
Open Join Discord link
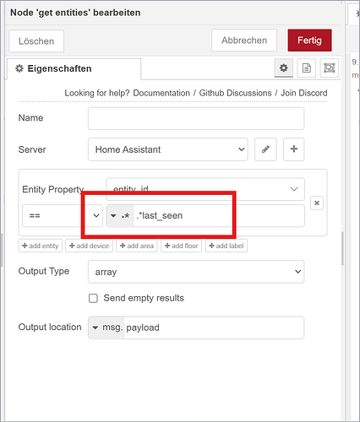(x=304, y=93)
